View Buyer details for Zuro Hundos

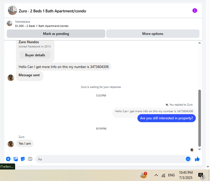(35, 55)
